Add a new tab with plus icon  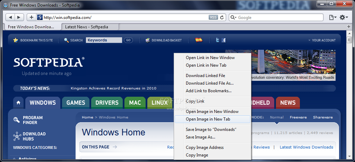tap(348, 27)
